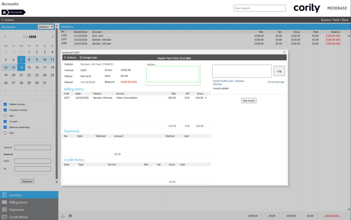This screenshot has width=351, height=220.
Task: Click the log entry text box
Action: tap(242, 71)
